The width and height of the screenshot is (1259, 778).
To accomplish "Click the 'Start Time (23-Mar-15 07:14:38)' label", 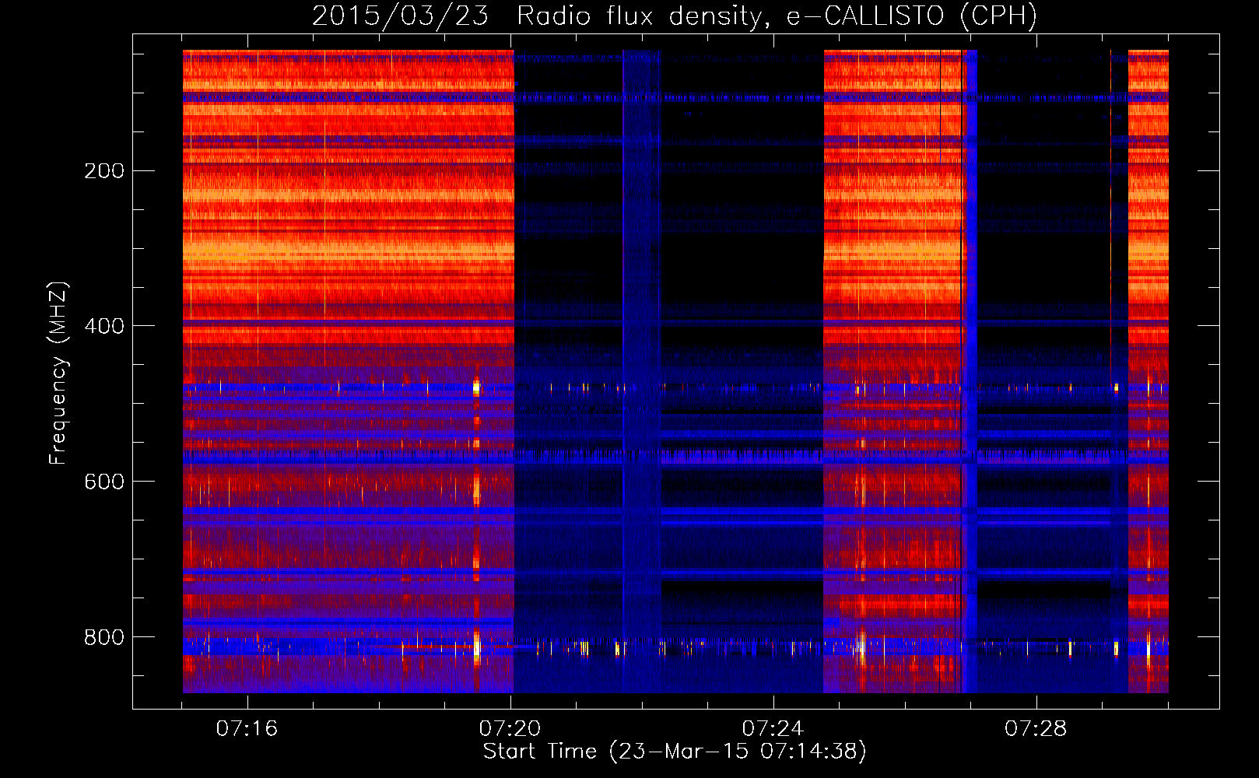I will click(x=675, y=752).
